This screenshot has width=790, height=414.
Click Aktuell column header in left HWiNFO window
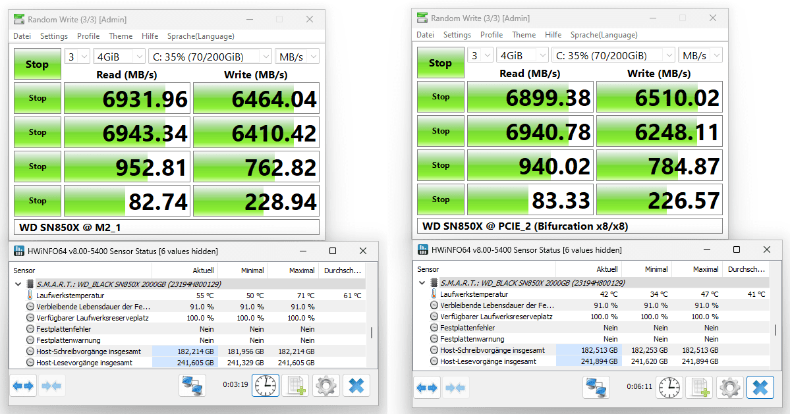[204, 271]
